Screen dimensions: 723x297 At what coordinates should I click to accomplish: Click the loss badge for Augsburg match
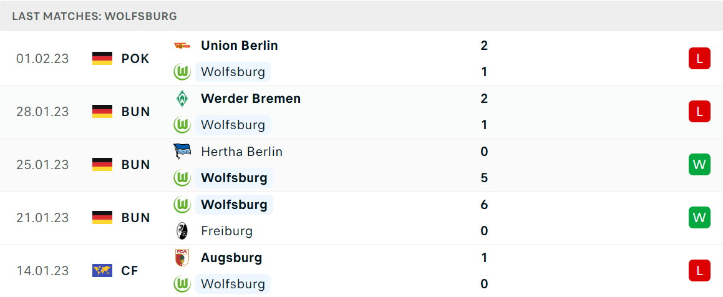699,270
